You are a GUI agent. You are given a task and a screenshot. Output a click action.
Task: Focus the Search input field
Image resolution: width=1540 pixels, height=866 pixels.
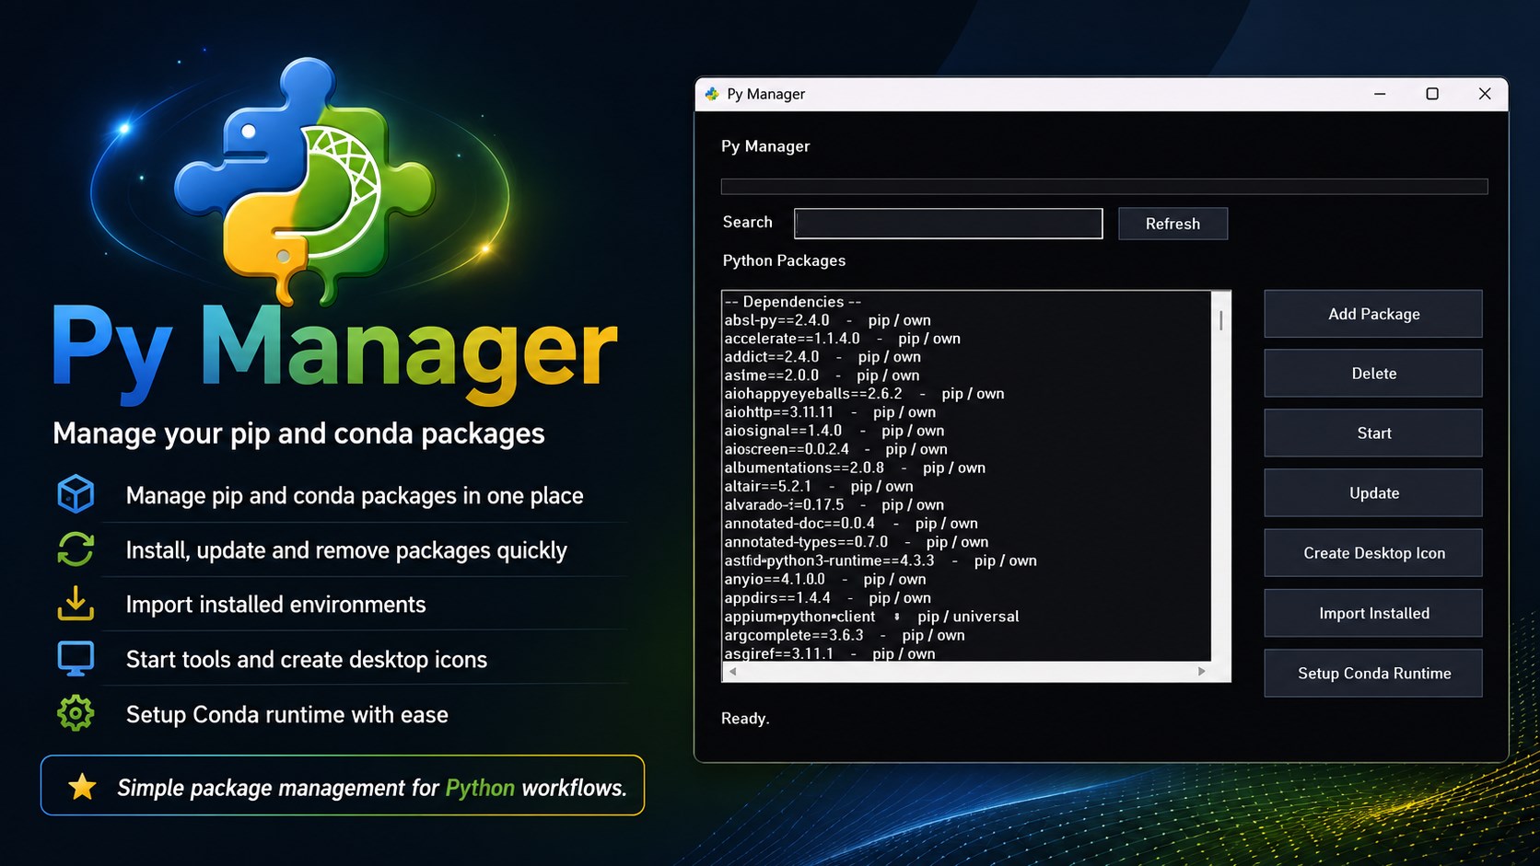tap(949, 224)
